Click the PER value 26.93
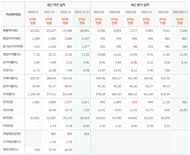Image resolution: width=190 pixels, height=155 pixels. [x=184, y=110]
